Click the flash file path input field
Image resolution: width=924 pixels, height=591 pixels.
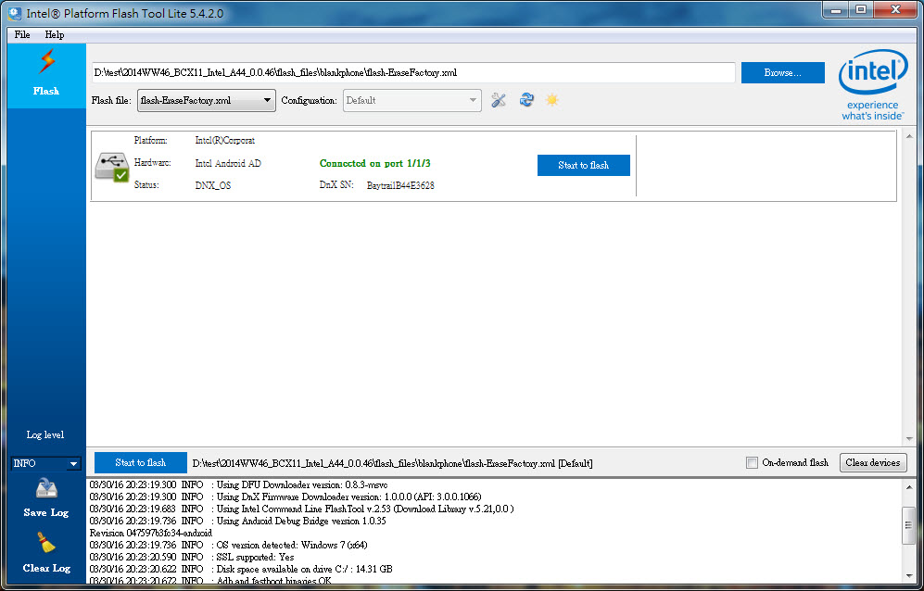pyautogui.click(x=413, y=72)
